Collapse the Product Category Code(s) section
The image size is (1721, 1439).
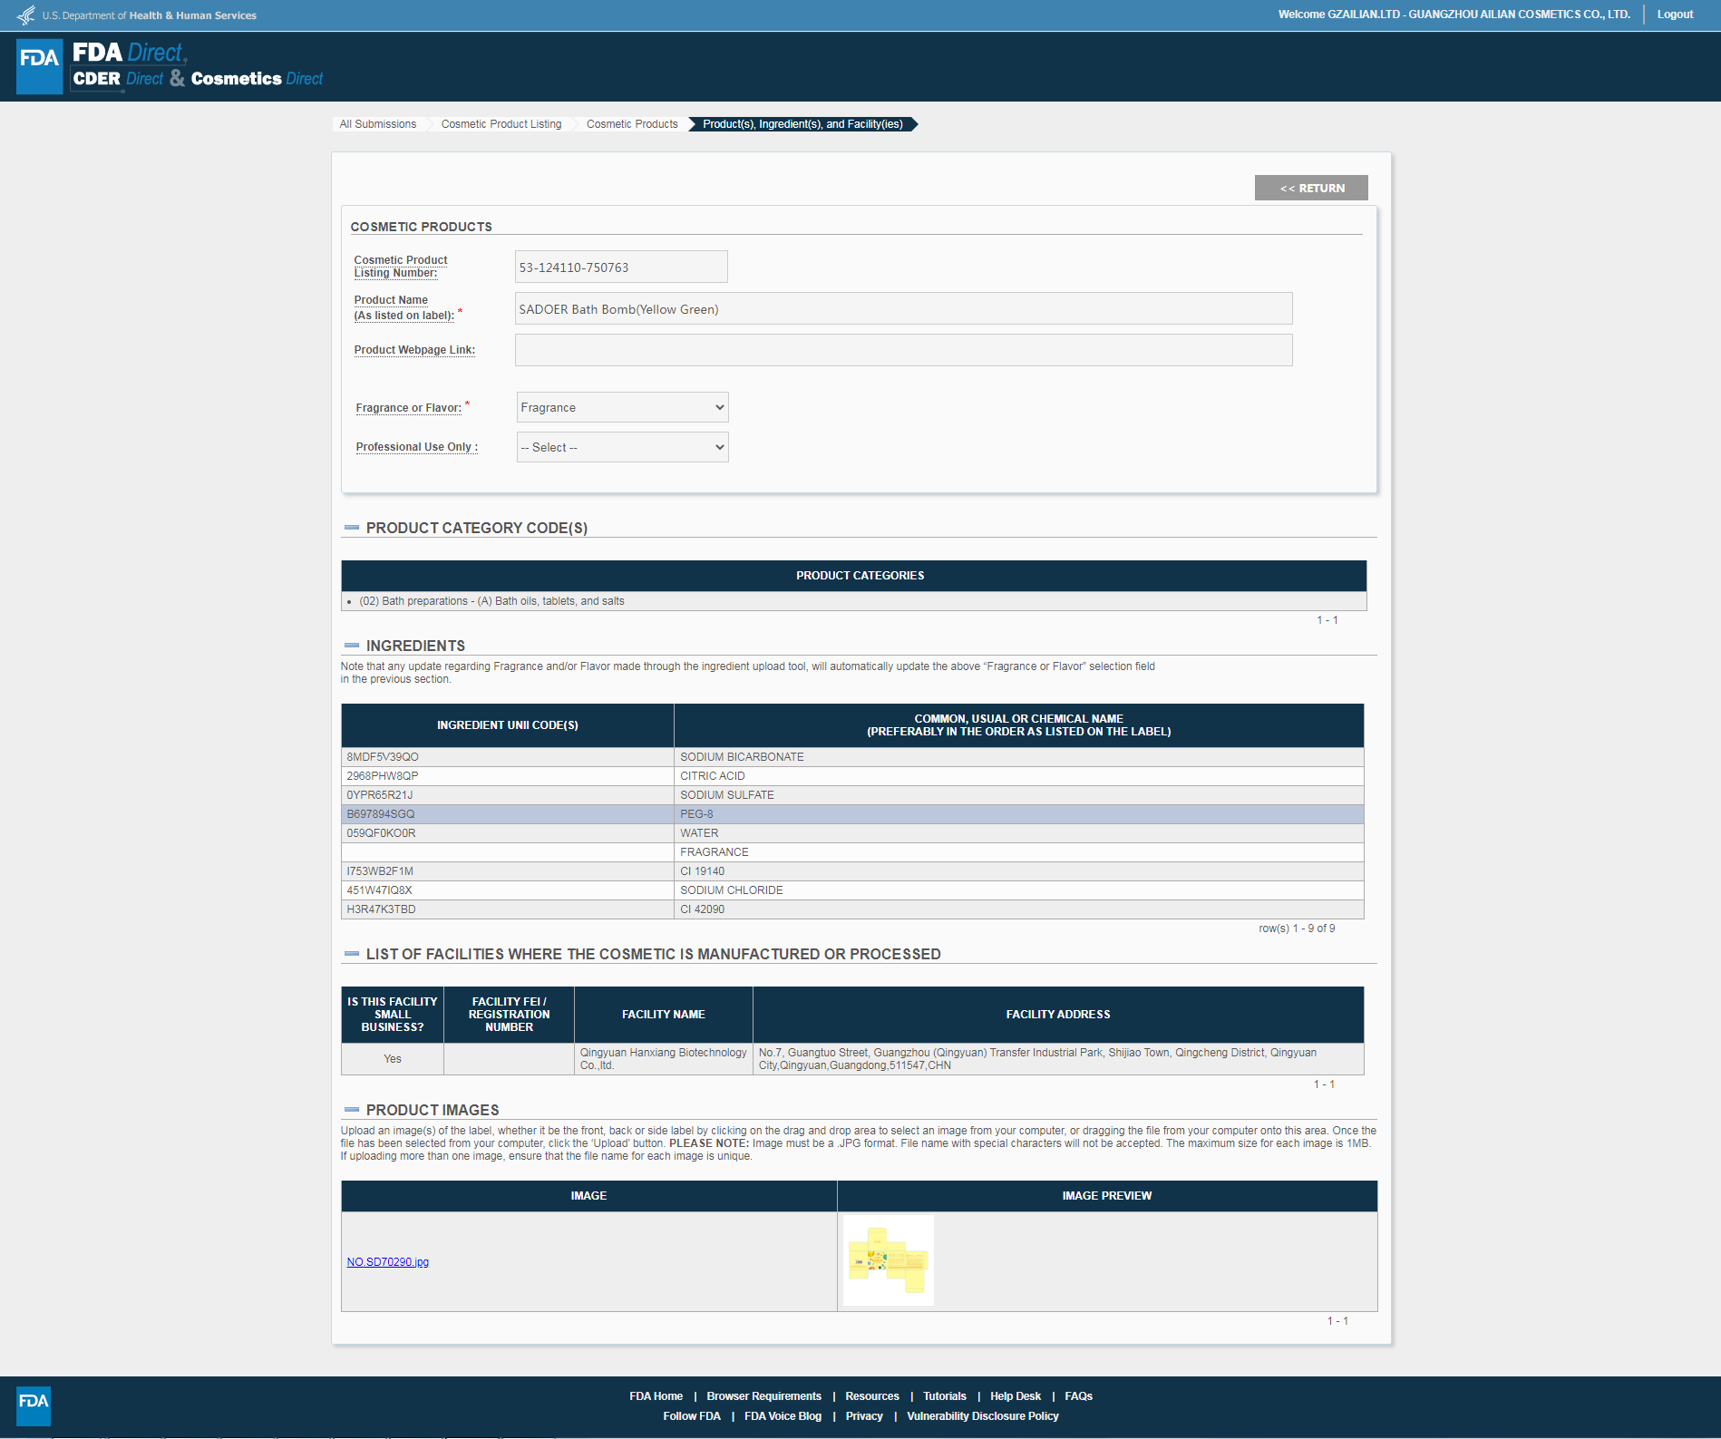pos(352,528)
